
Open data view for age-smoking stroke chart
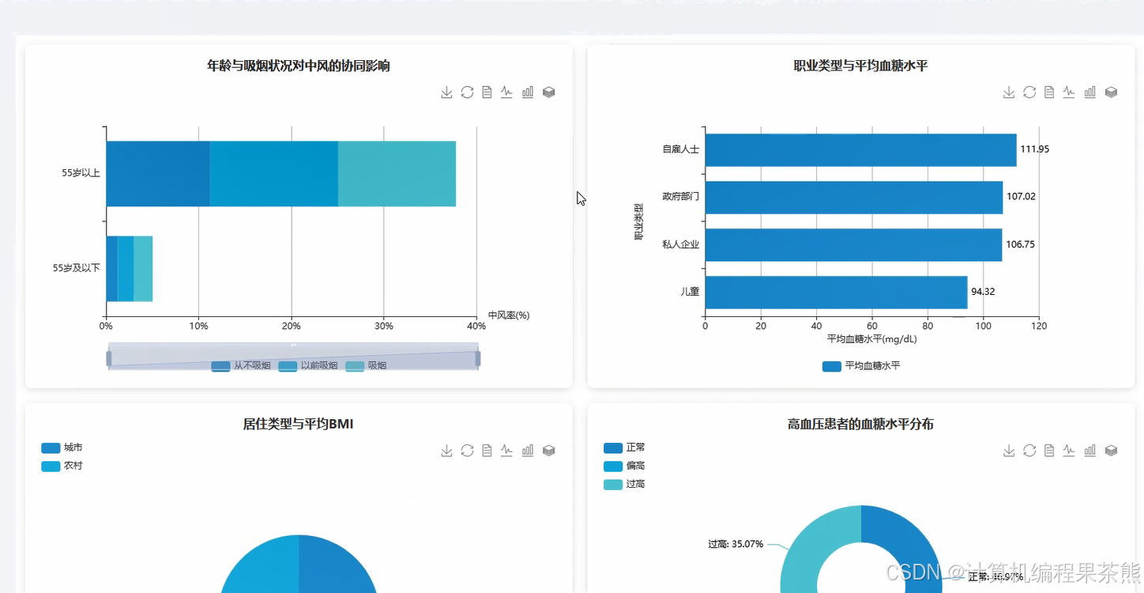[x=487, y=93]
